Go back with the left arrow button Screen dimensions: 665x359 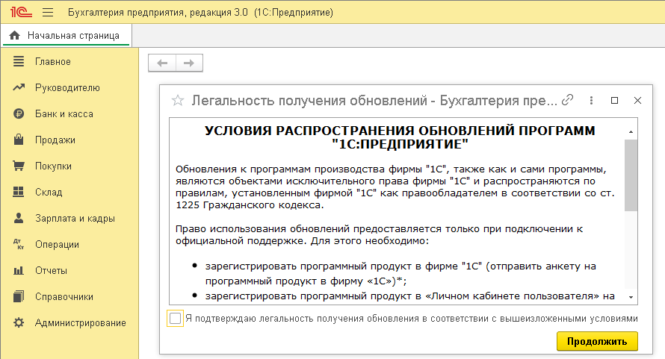click(162, 63)
